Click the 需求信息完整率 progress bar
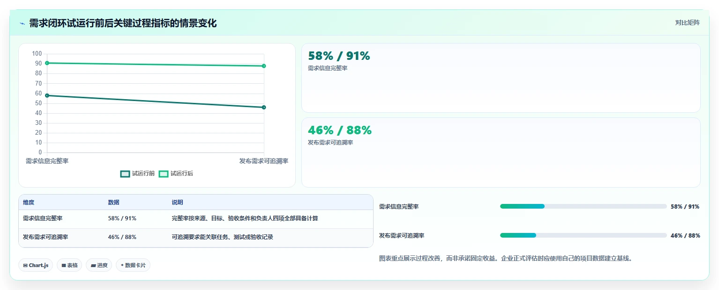The image size is (719, 290). 583,206
